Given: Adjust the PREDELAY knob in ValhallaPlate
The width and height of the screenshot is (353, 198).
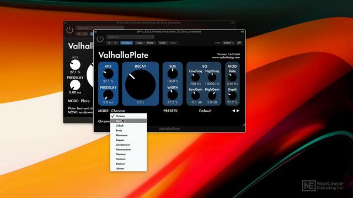Looking at the screenshot, I should pyautogui.click(x=108, y=95).
